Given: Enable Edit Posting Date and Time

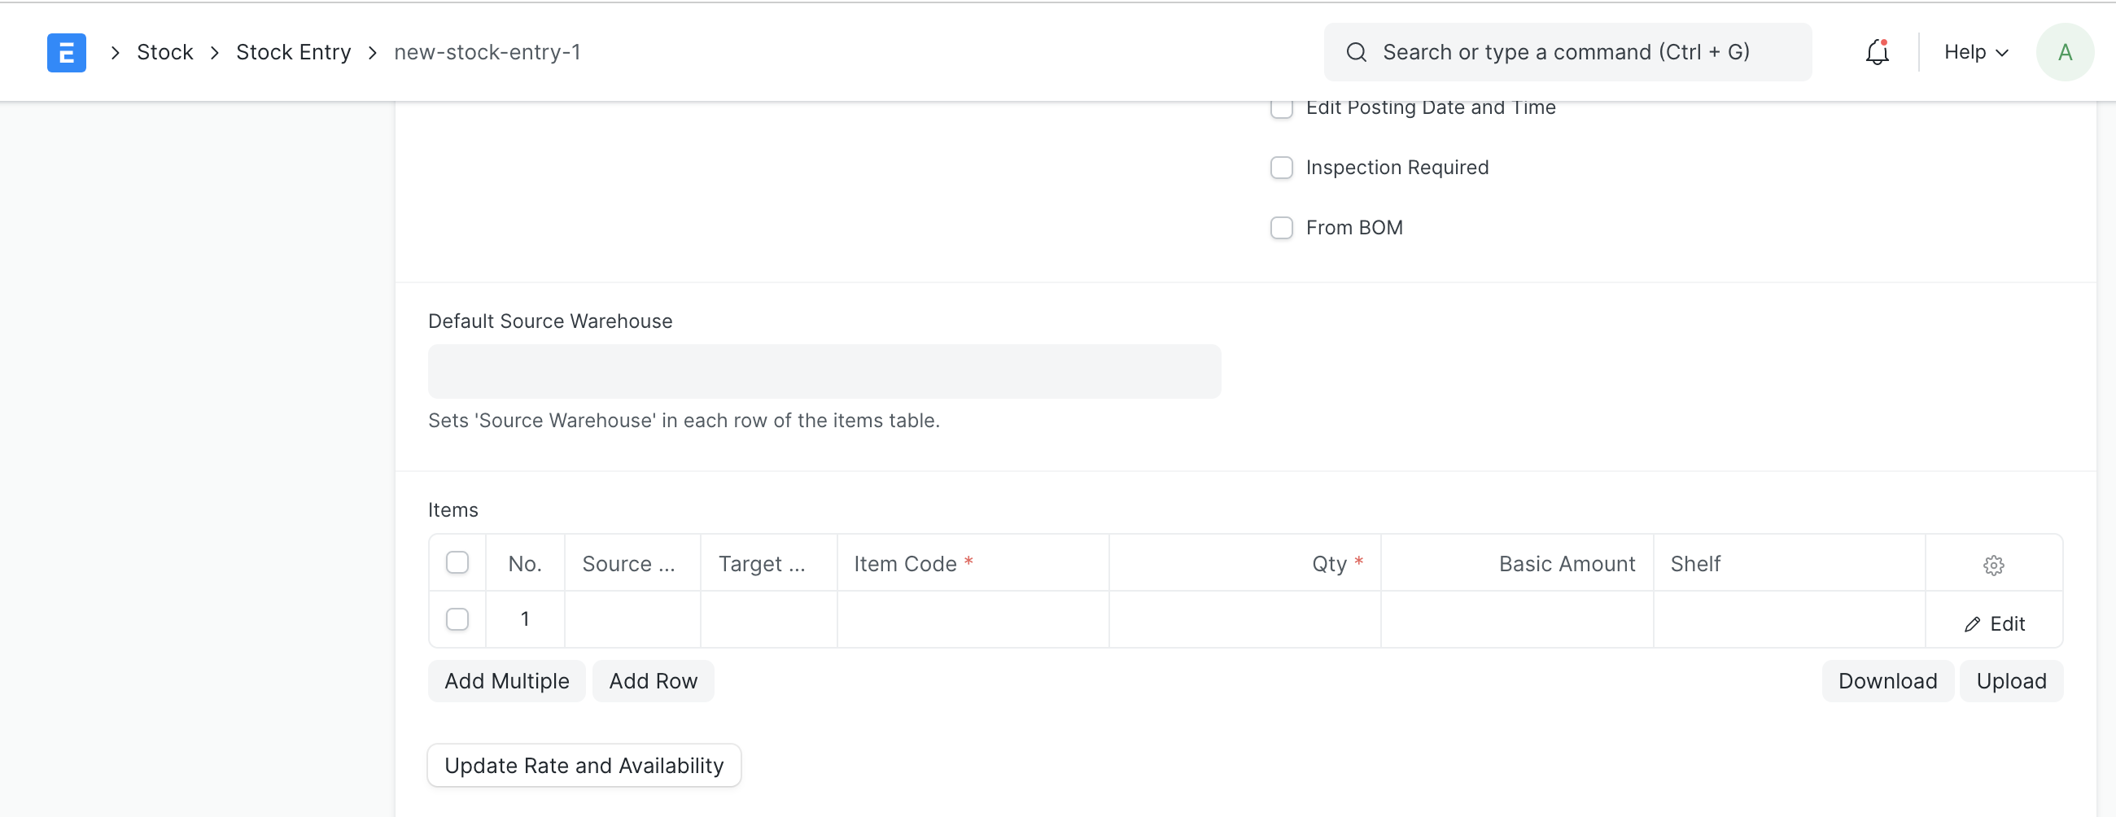Looking at the screenshot, I should click(1282, 107).
